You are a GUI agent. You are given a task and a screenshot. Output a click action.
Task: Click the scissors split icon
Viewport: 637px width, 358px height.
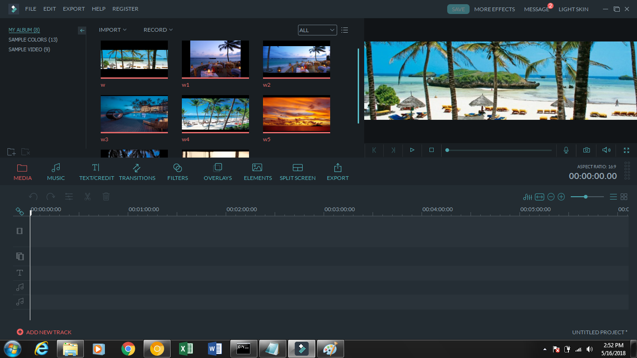(87, 197)
